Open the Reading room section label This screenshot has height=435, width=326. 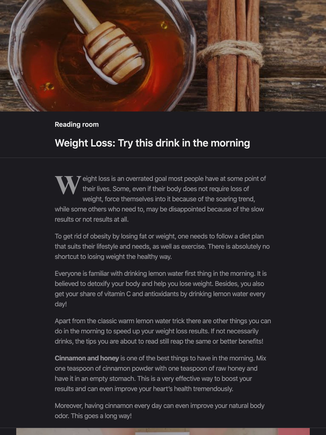[x=77, y=125]
